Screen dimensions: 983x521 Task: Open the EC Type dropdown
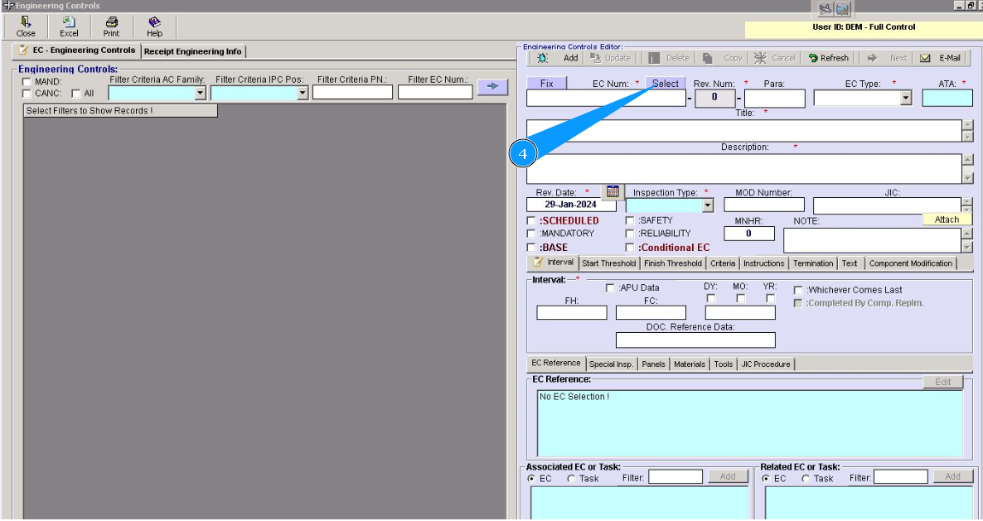905,99
